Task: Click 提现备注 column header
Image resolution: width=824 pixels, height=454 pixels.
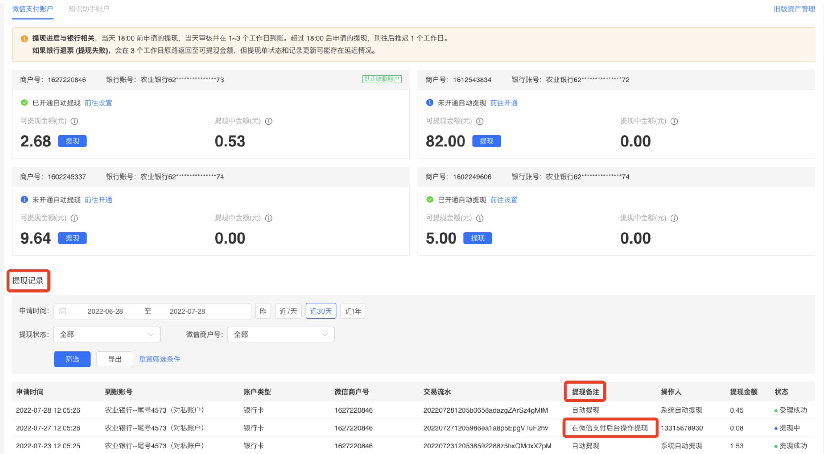Action: tap(585, 392)
